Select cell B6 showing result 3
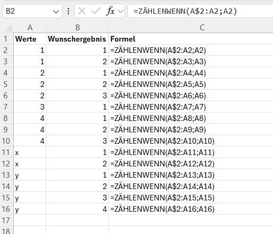The image size is (273, 234). point(78,95)
